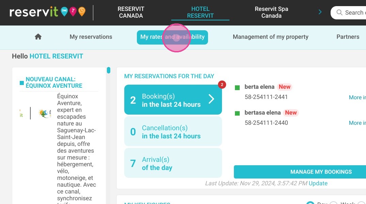
Task: Open My rates and availability menu
Action: (x=172, y=37)
